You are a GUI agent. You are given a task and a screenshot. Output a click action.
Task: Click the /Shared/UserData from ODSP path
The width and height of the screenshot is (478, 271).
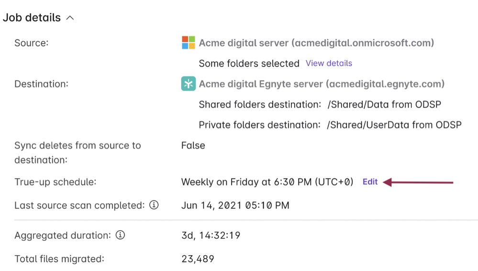pyautogui.click(x=394, y=125)
